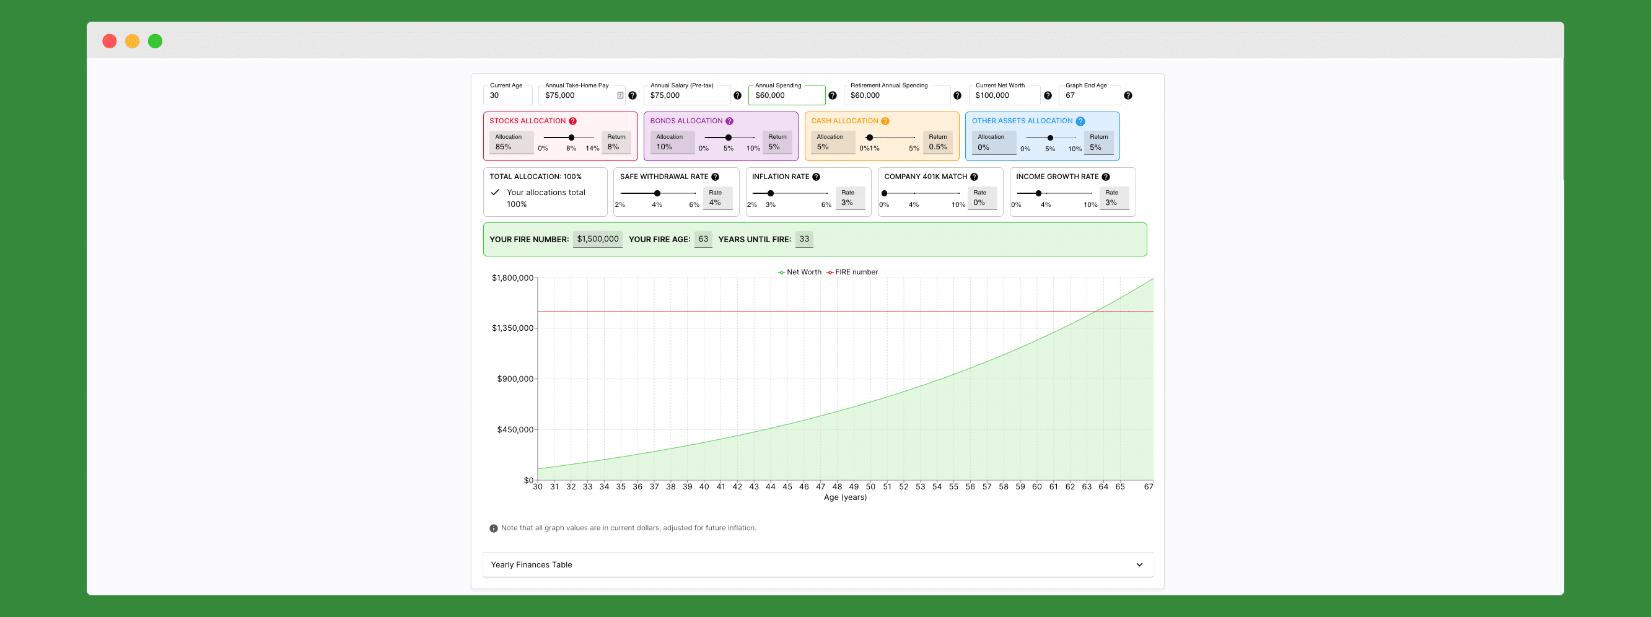Toggle FIRE number series in chart legend

(x=852, y=273)
